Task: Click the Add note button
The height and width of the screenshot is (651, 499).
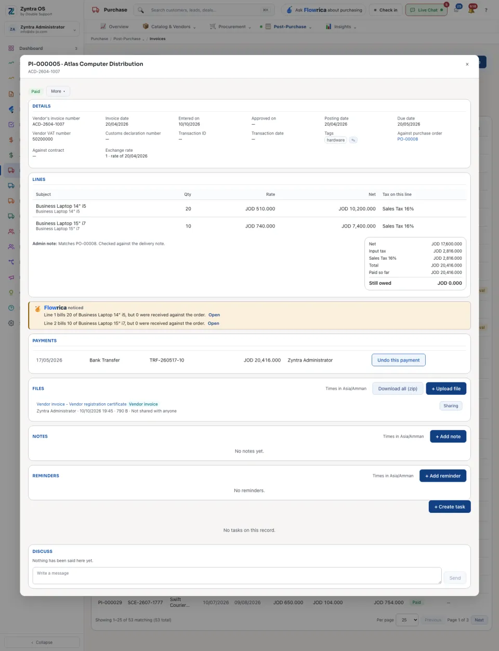Action: [448, 436]
